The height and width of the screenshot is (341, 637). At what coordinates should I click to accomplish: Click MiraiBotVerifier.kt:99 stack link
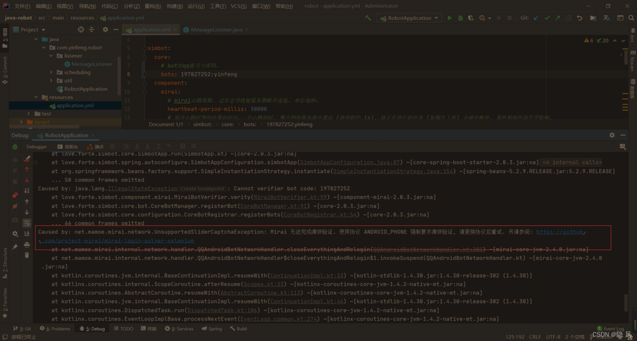point(290,197)
